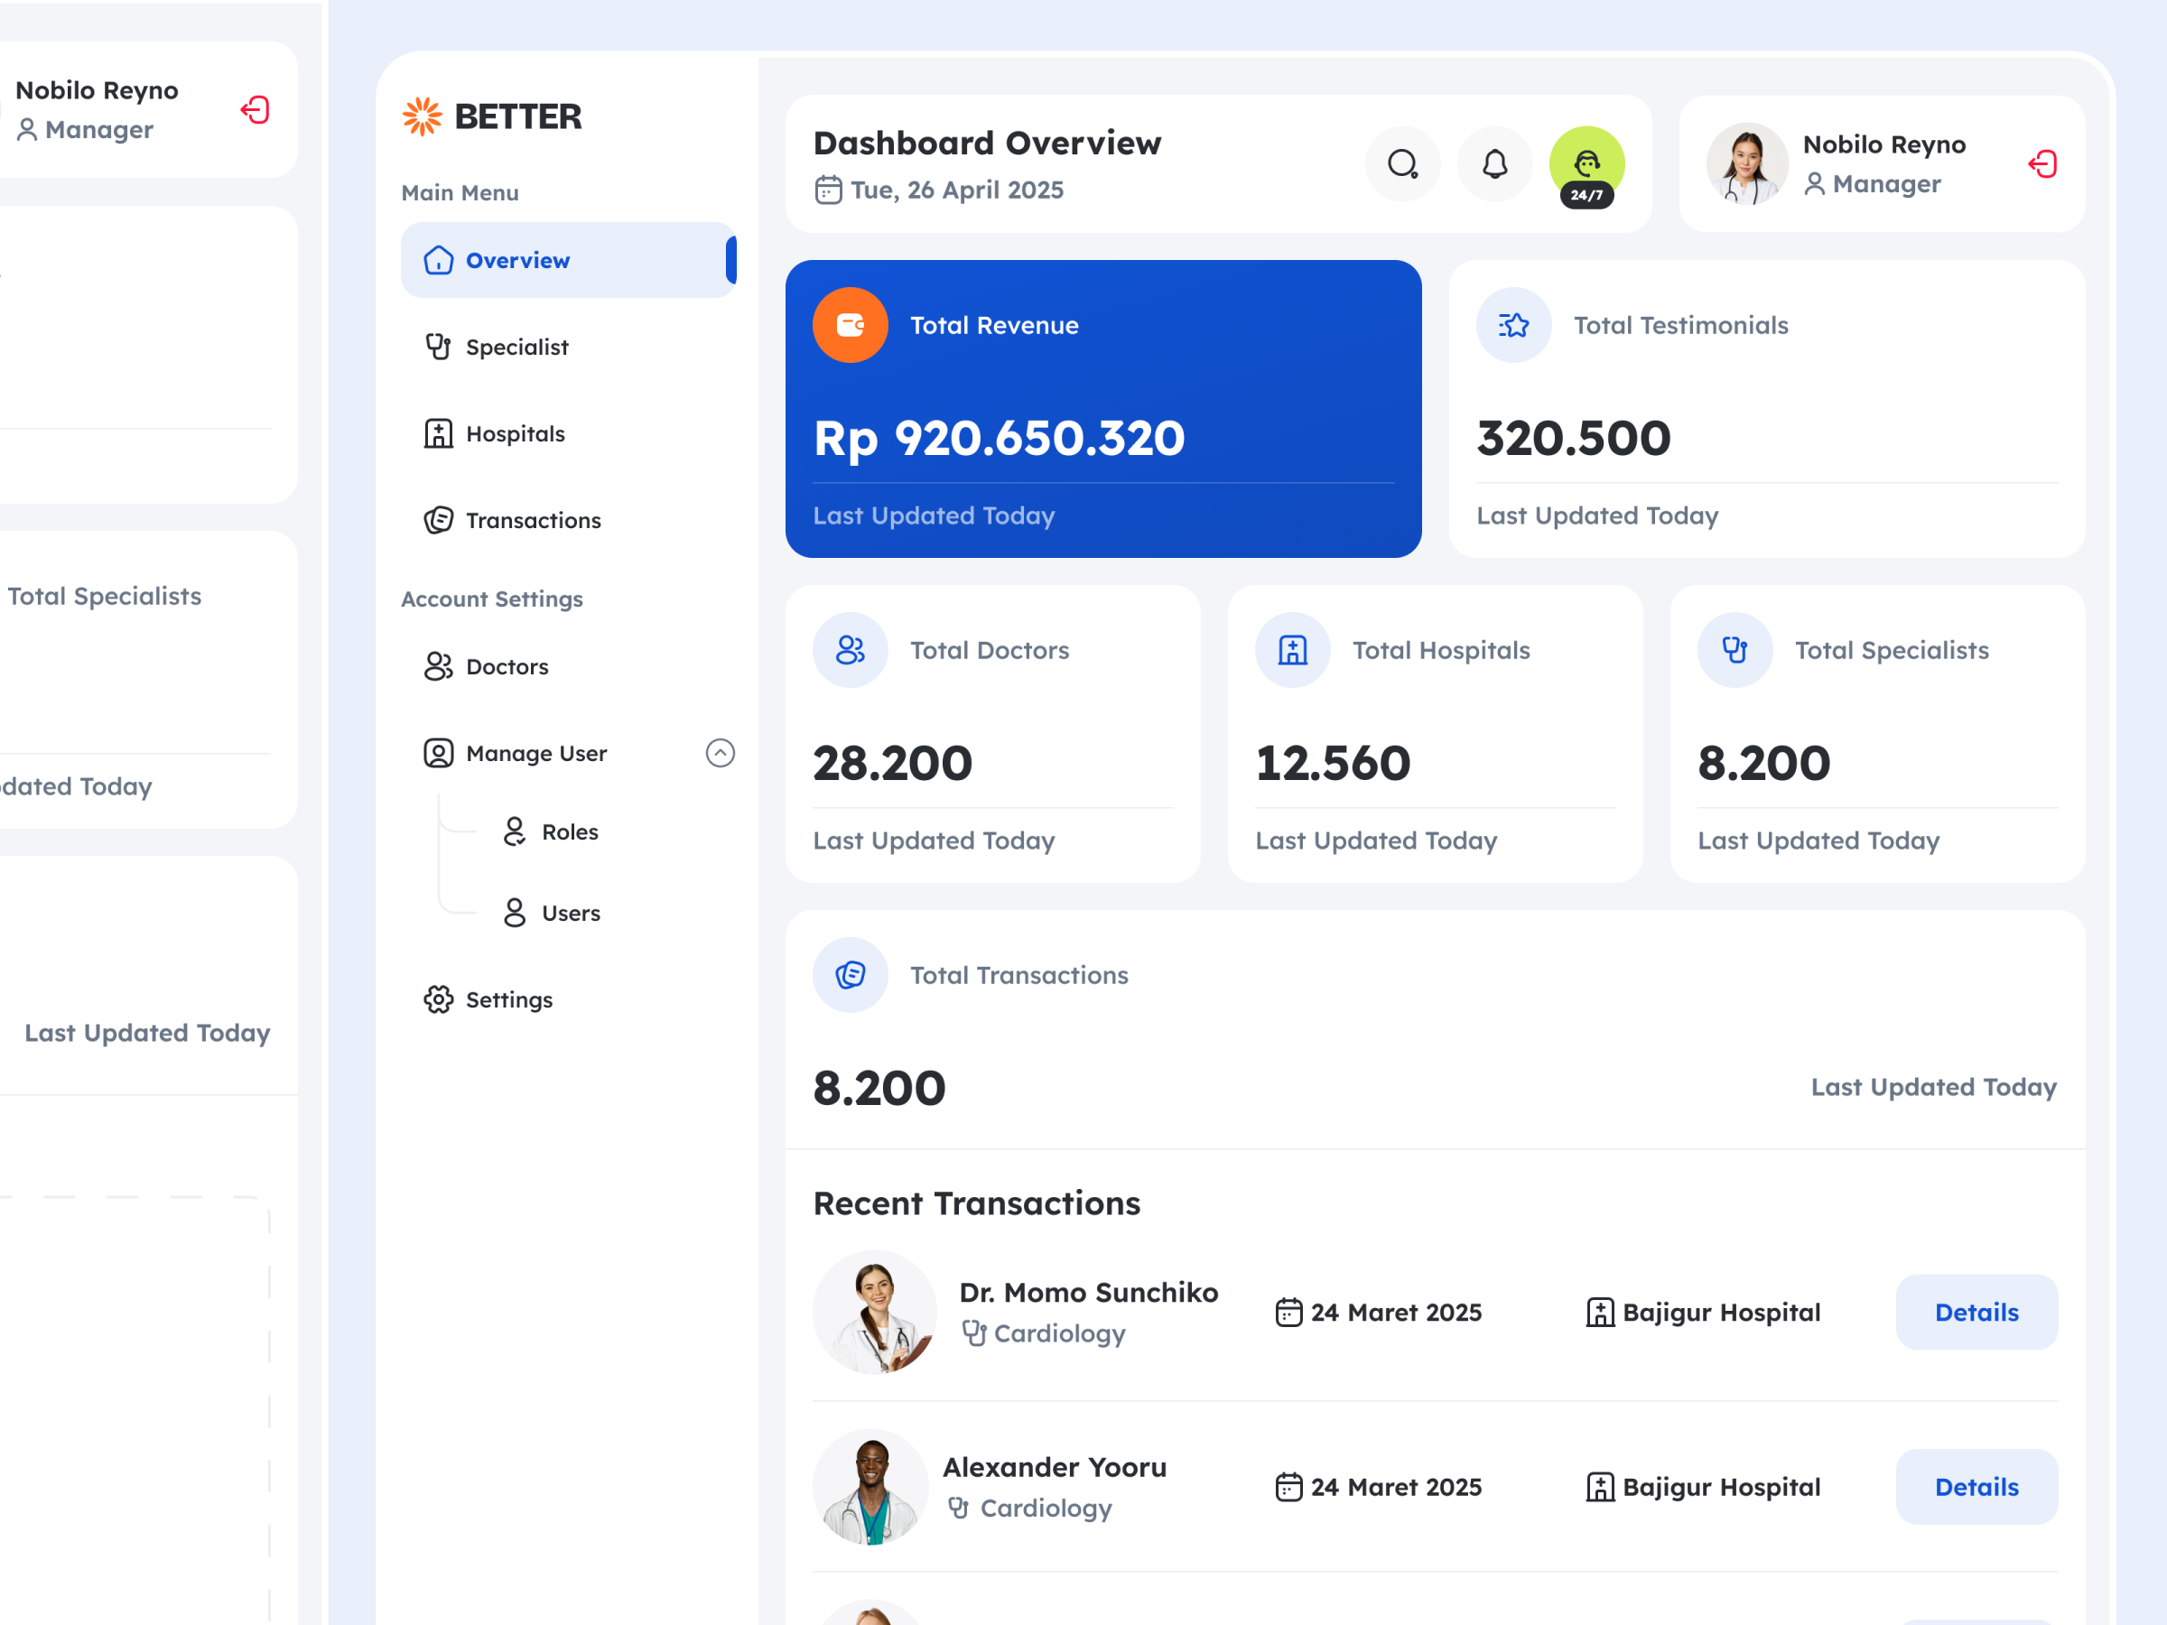2167x1625 pixels.
Task: Click Cardiology under Dr. Momo Sunchiko
Action: coord(1059,1334)
